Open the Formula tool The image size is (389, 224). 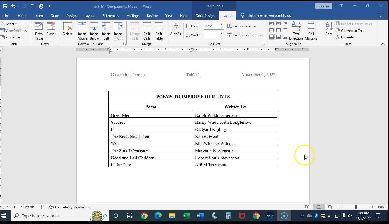347,37
